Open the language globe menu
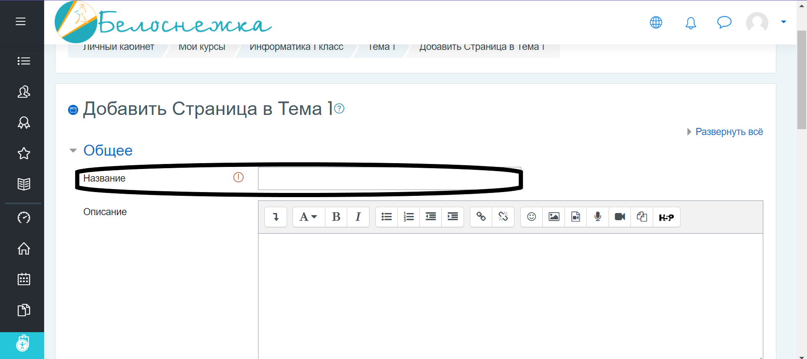Image resolution: width=807 pixels, height=359 pixels. [x=656, y=22]
